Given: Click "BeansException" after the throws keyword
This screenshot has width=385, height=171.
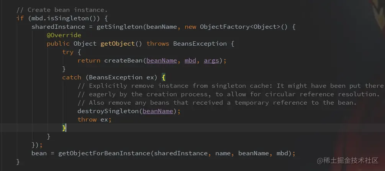Looking at the screenshot, I should (200, 44).
